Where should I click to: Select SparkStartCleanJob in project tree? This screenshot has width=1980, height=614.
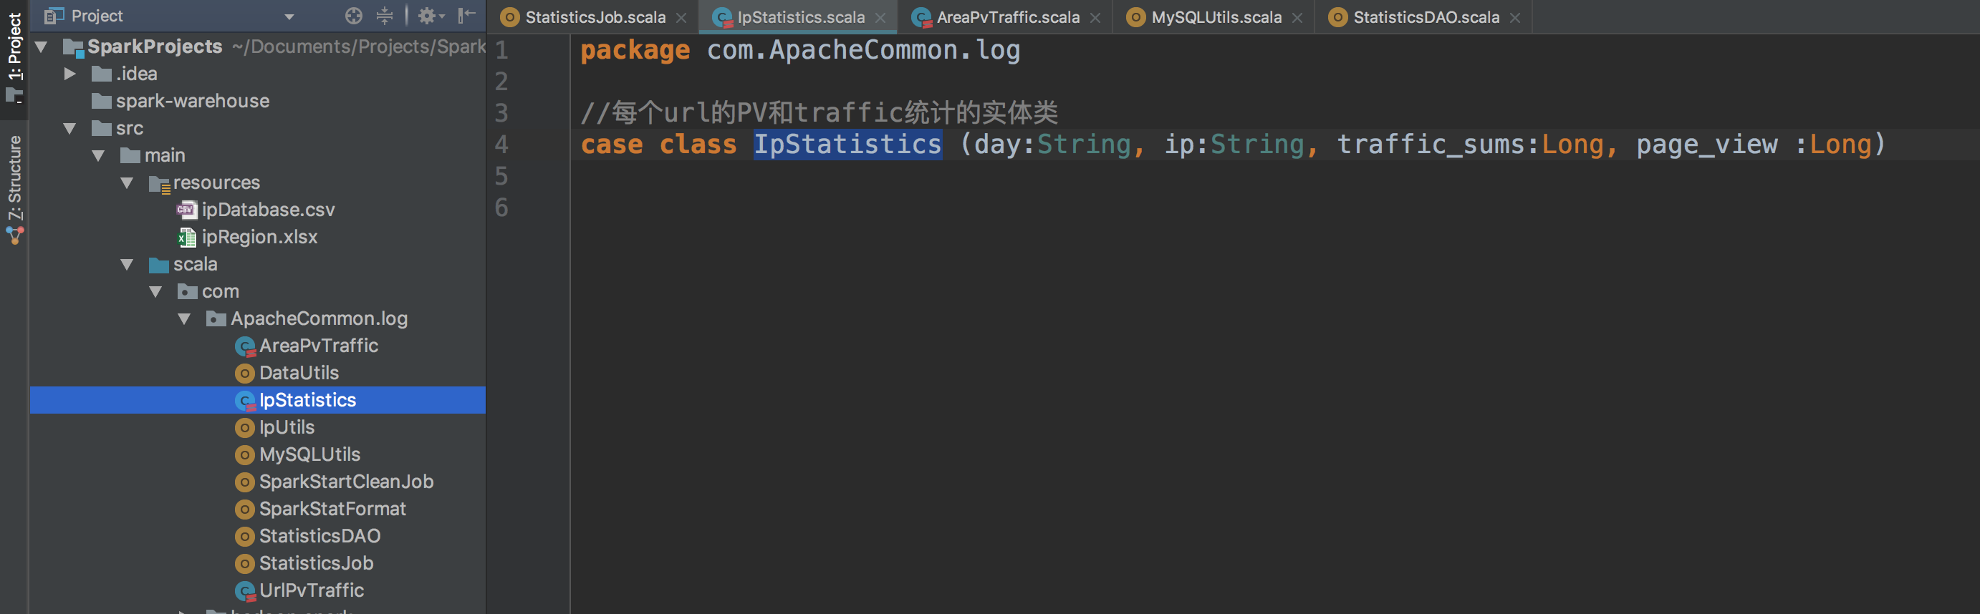(x=346, y=482)
